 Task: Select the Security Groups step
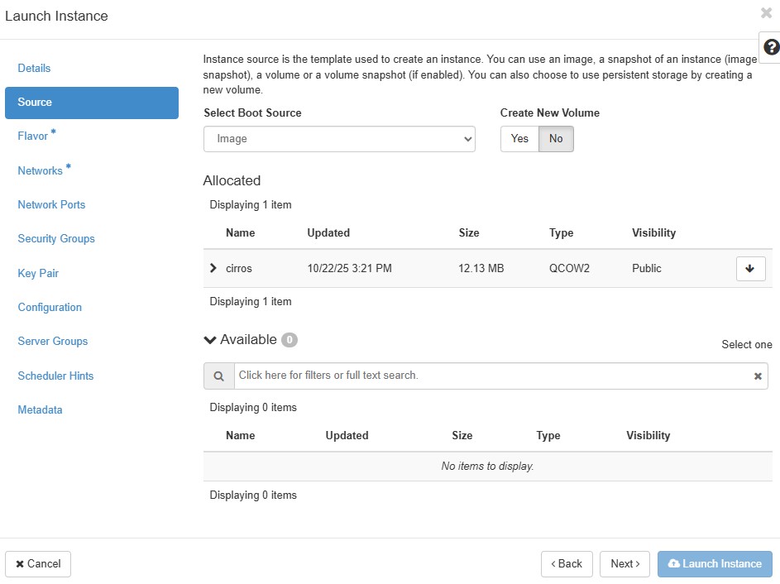(56, 238)
